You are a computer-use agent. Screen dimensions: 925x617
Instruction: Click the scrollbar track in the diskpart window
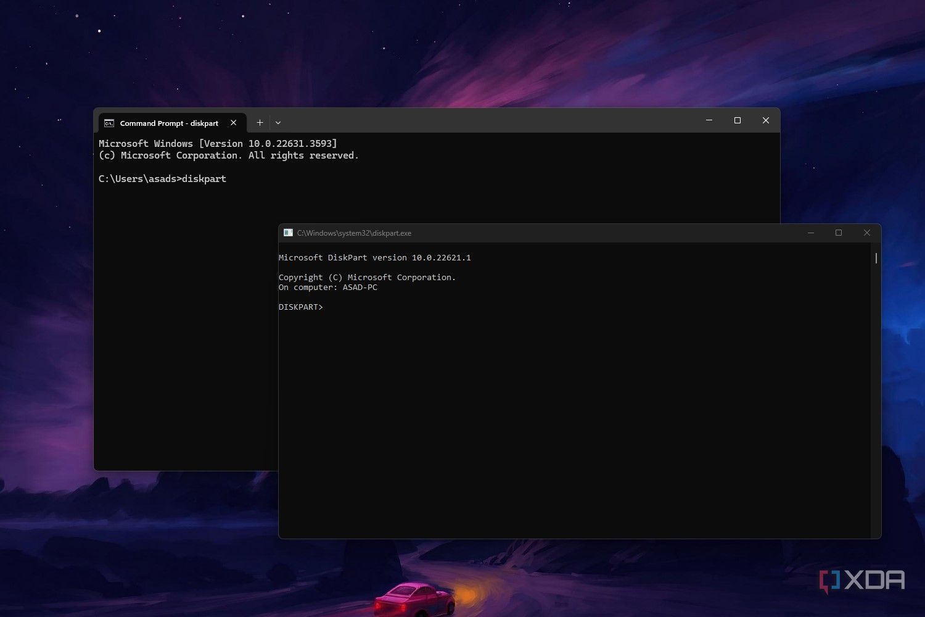pyautogui.click(x=876, y=401)
